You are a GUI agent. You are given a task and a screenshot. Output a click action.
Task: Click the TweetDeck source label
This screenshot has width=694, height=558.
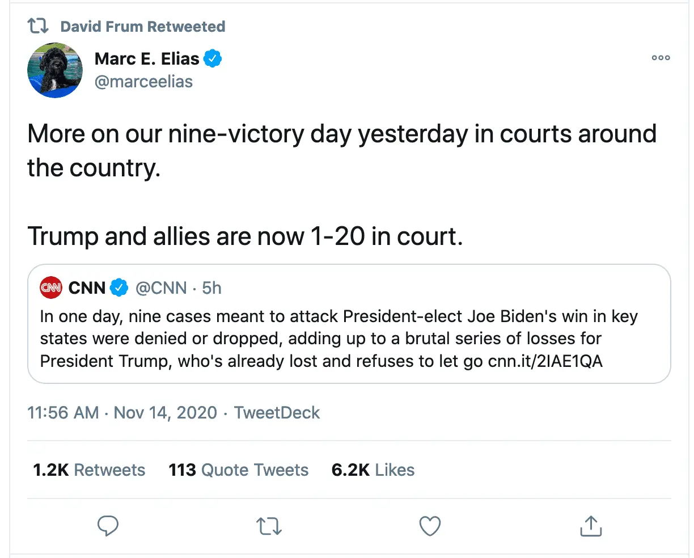click(x=277, y=412)
